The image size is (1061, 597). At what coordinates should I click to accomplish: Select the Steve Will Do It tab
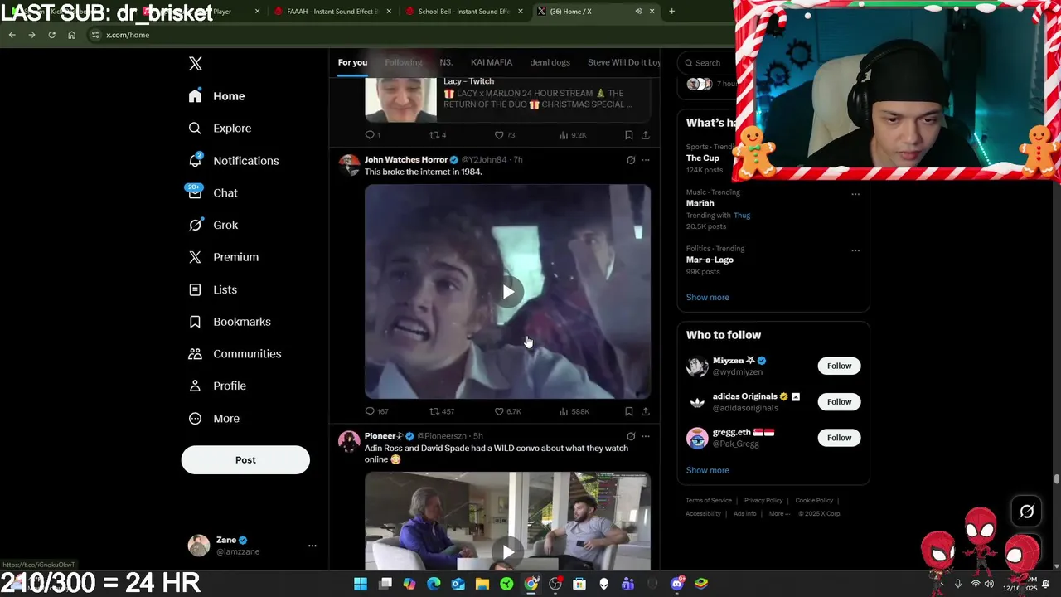624,62
